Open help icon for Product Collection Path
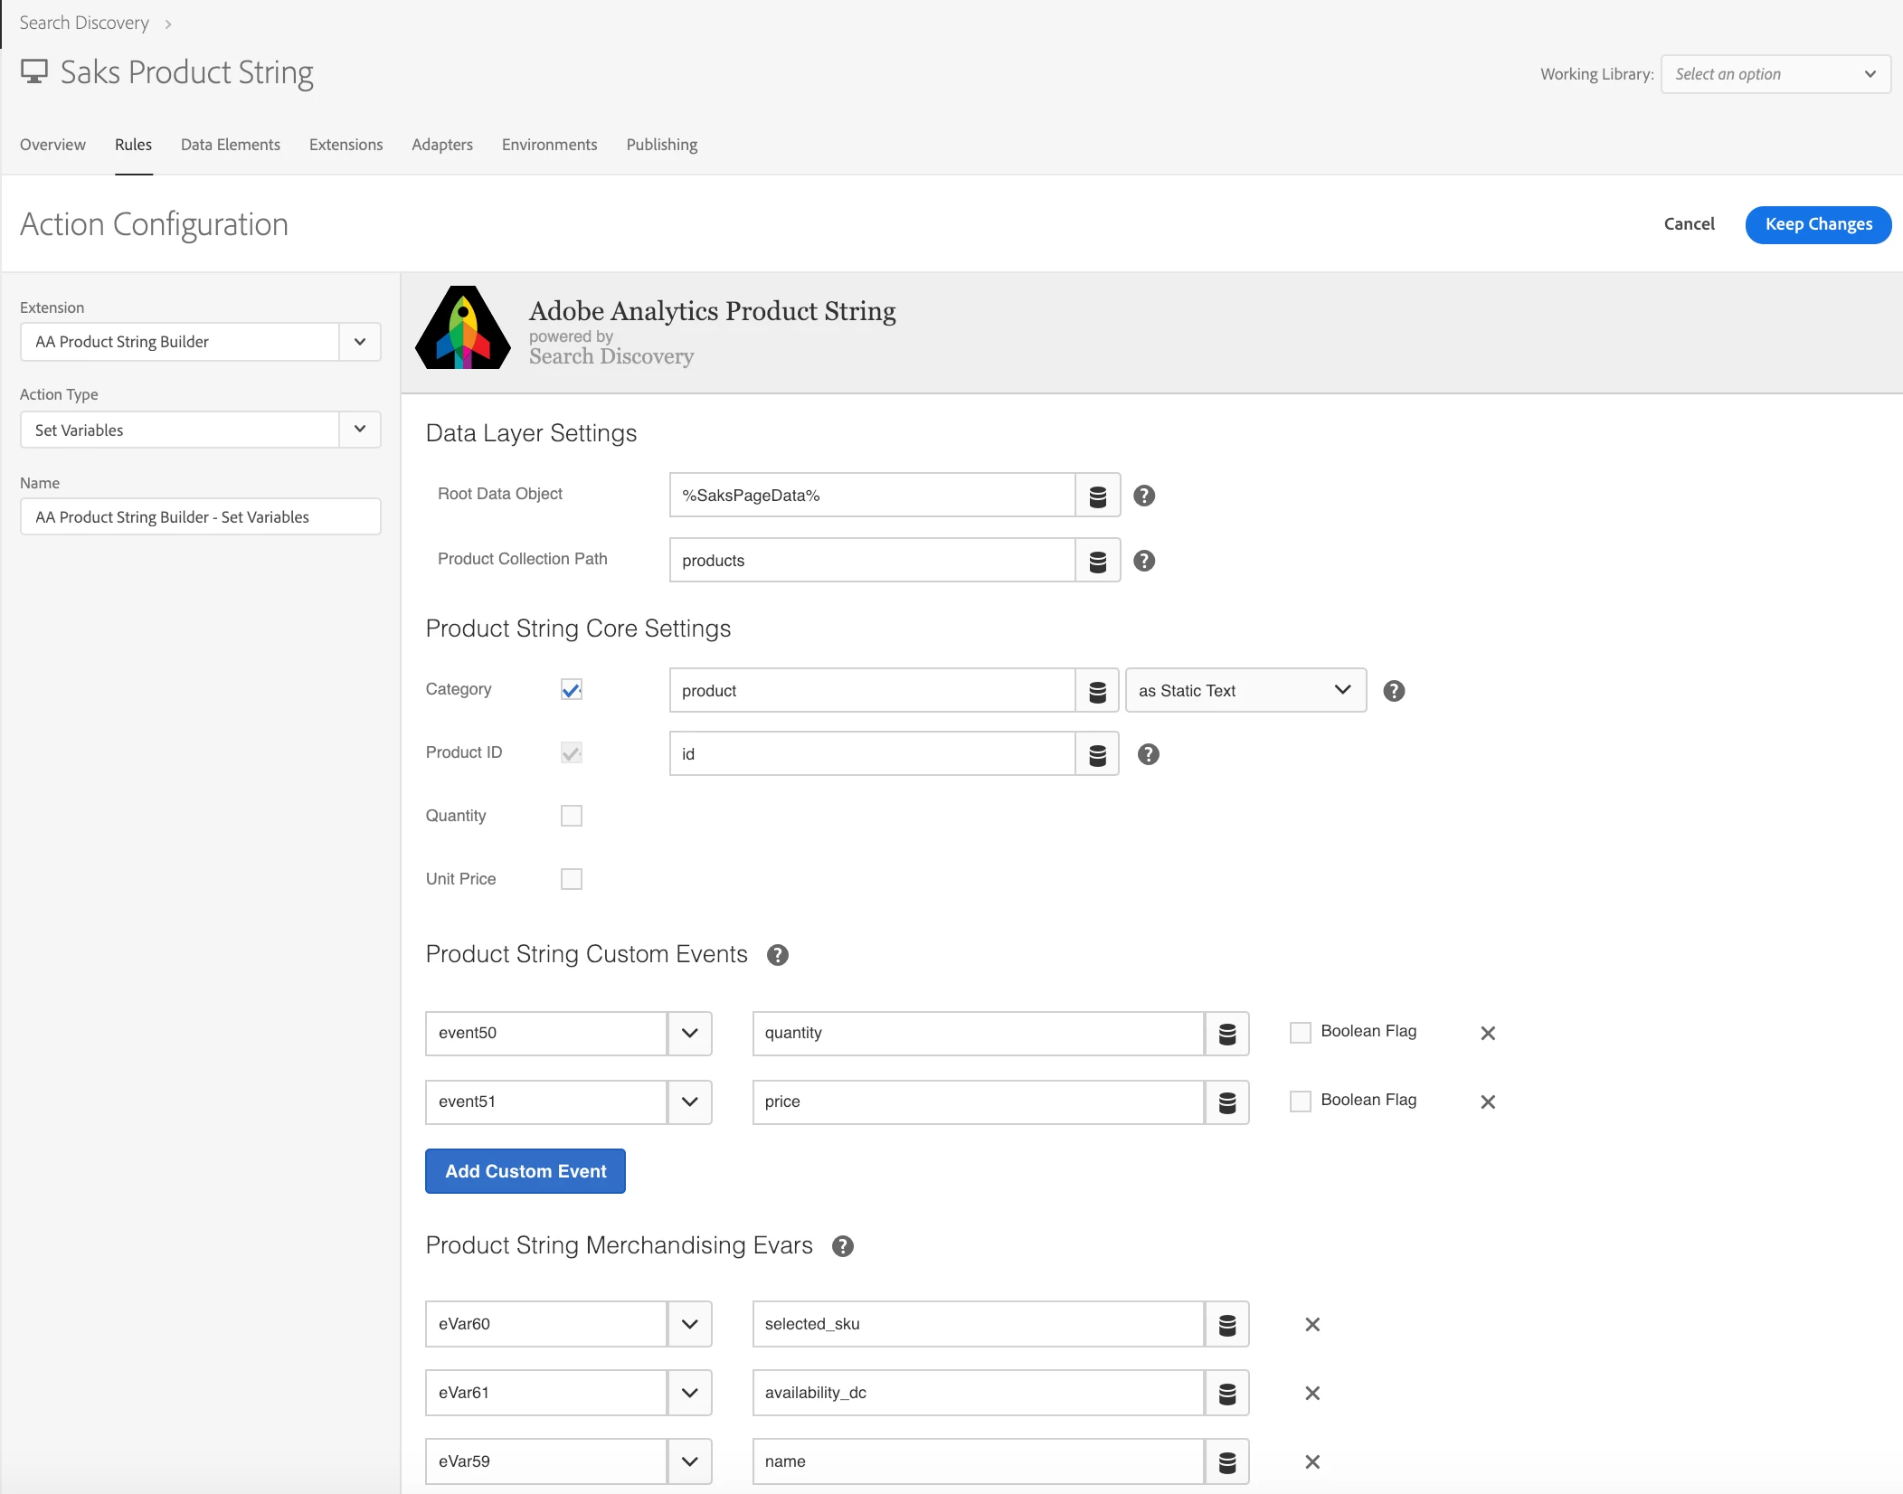 coord(1144,561)
